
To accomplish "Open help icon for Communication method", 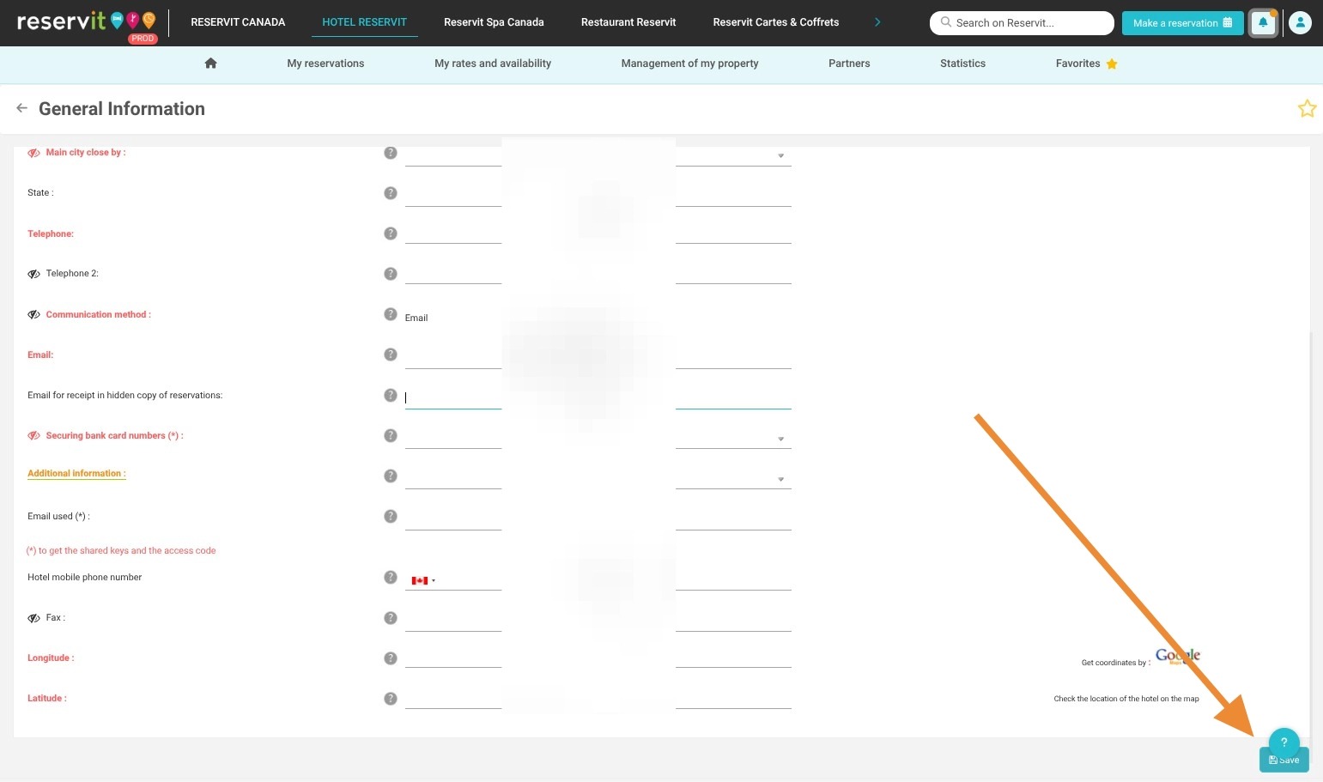I will point(391,314).
